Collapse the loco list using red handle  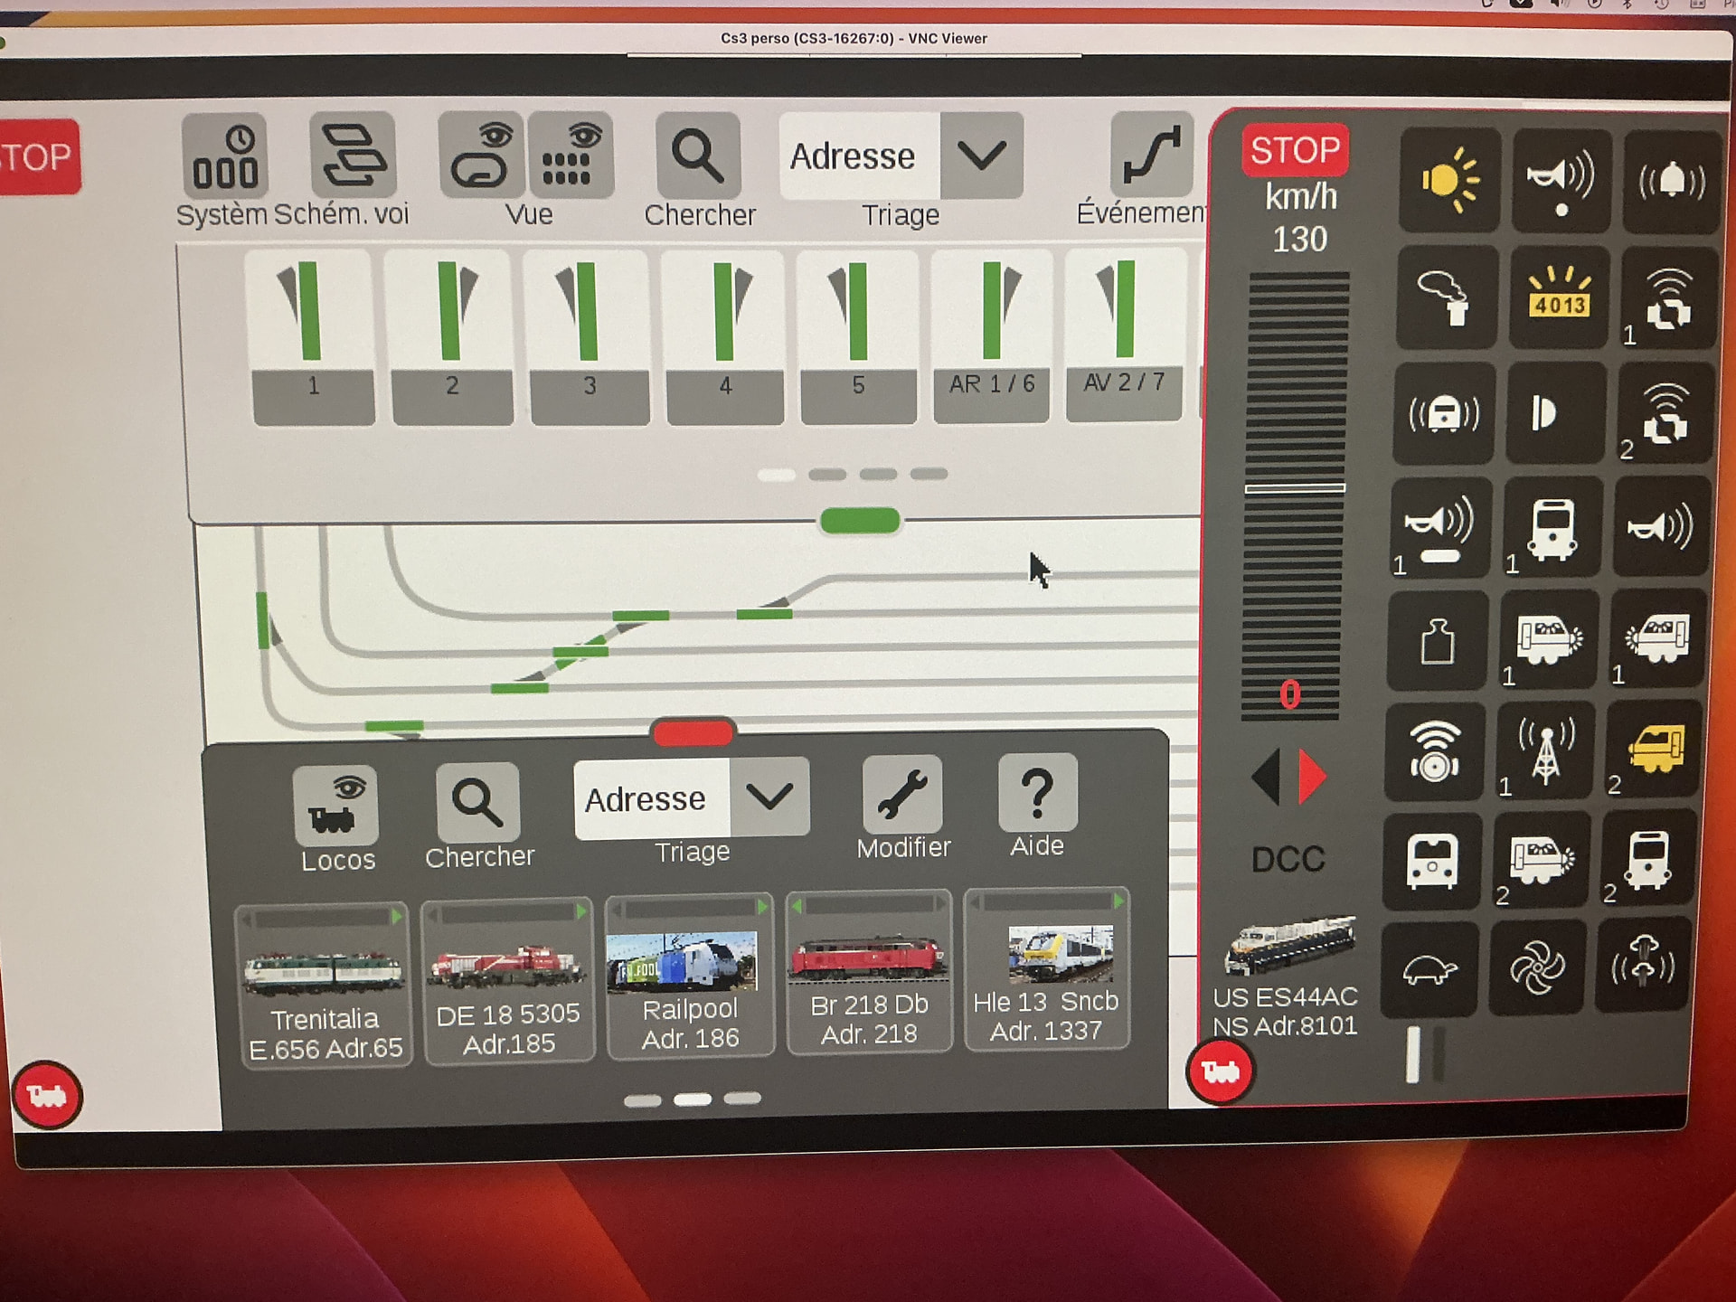pos(693,732)
